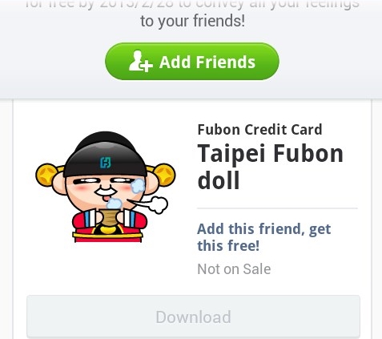Click the doll's black official hat
The image size is (382, 339).
pos(105,154)
